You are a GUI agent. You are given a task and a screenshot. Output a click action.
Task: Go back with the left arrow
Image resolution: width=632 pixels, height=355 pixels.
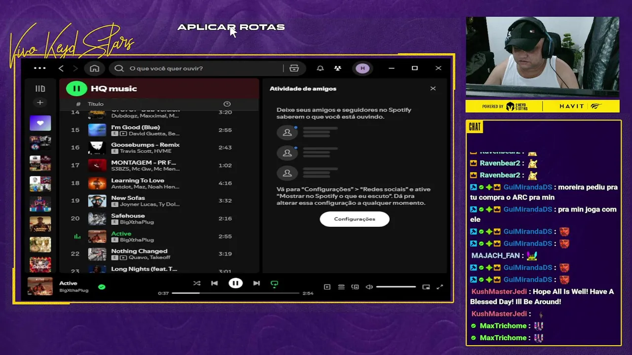pyautogui.click(x=61, y=68)
